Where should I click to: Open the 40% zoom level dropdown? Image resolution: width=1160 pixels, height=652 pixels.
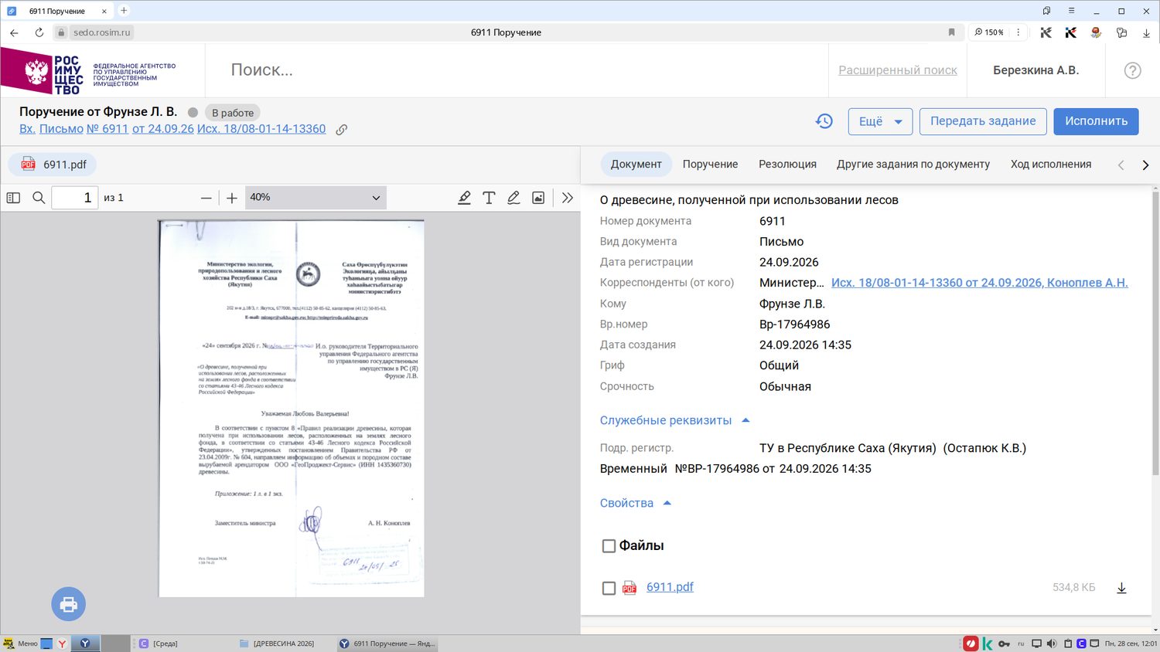pos(316,198)
